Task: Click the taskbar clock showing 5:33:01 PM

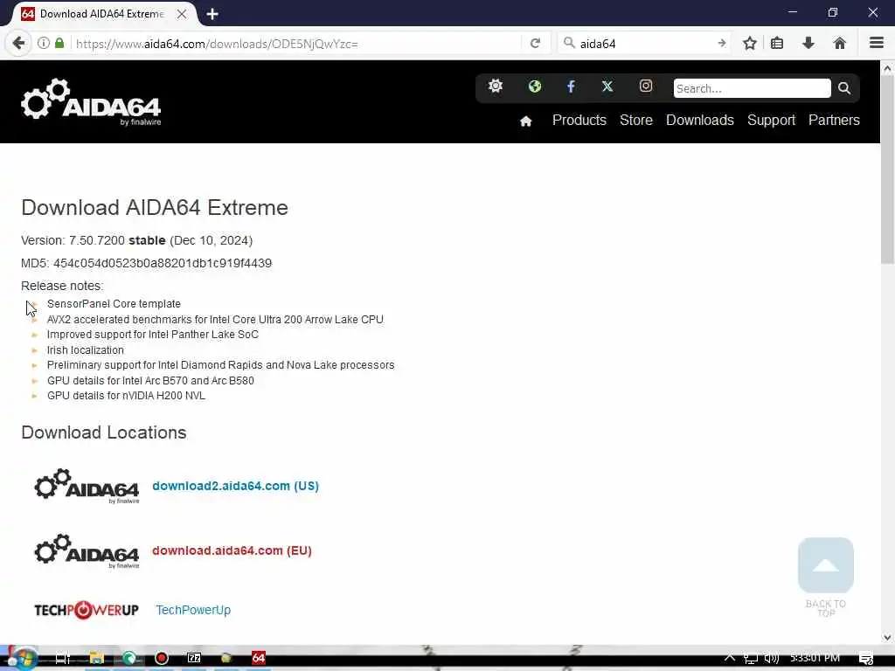Action: click(815, 659)
